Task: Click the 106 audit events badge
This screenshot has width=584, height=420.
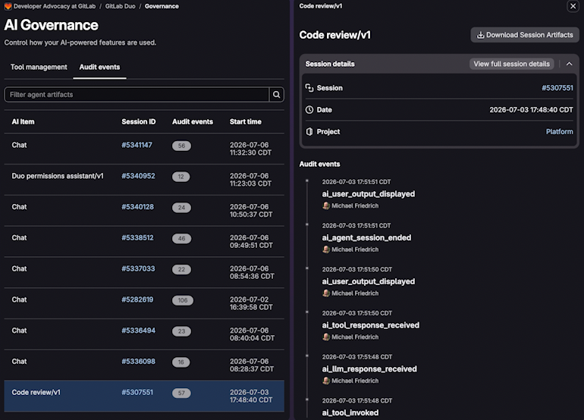Action: (183, 300)
